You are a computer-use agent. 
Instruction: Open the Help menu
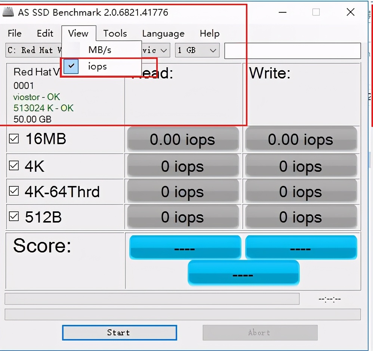(210, 33)
